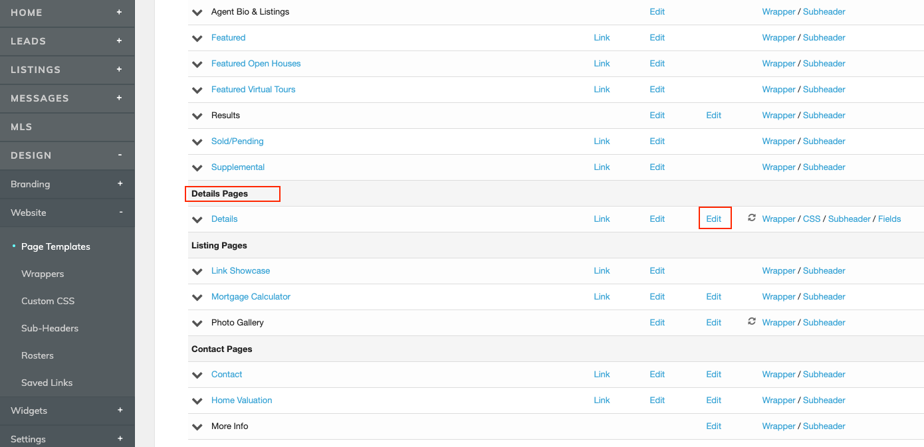Open Link for Featured Open Houses
This screenshot has width=924, height=447.
602,63
